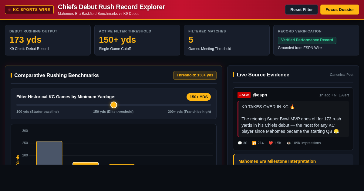Click the 150+ YDS slider value pill

pos(199,97)
